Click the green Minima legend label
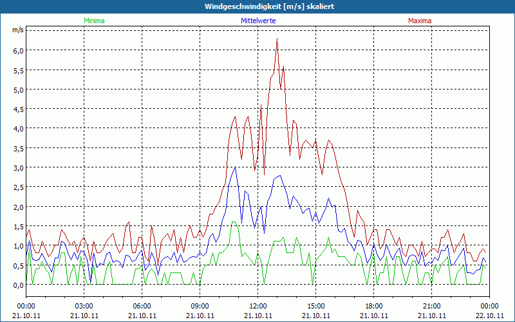515x322 pixels. [94, 21]
